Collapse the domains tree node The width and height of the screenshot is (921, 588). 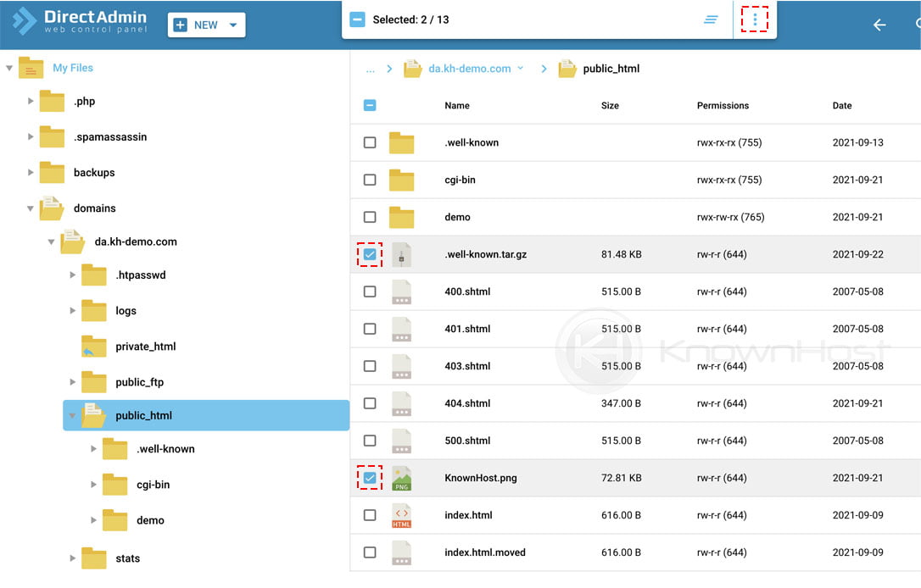pyautogui.click(x=31, y=208)
